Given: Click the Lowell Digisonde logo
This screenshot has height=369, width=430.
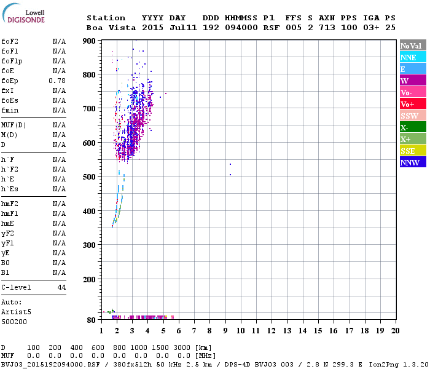Looking at the screenshot, I should pos(23,13).
